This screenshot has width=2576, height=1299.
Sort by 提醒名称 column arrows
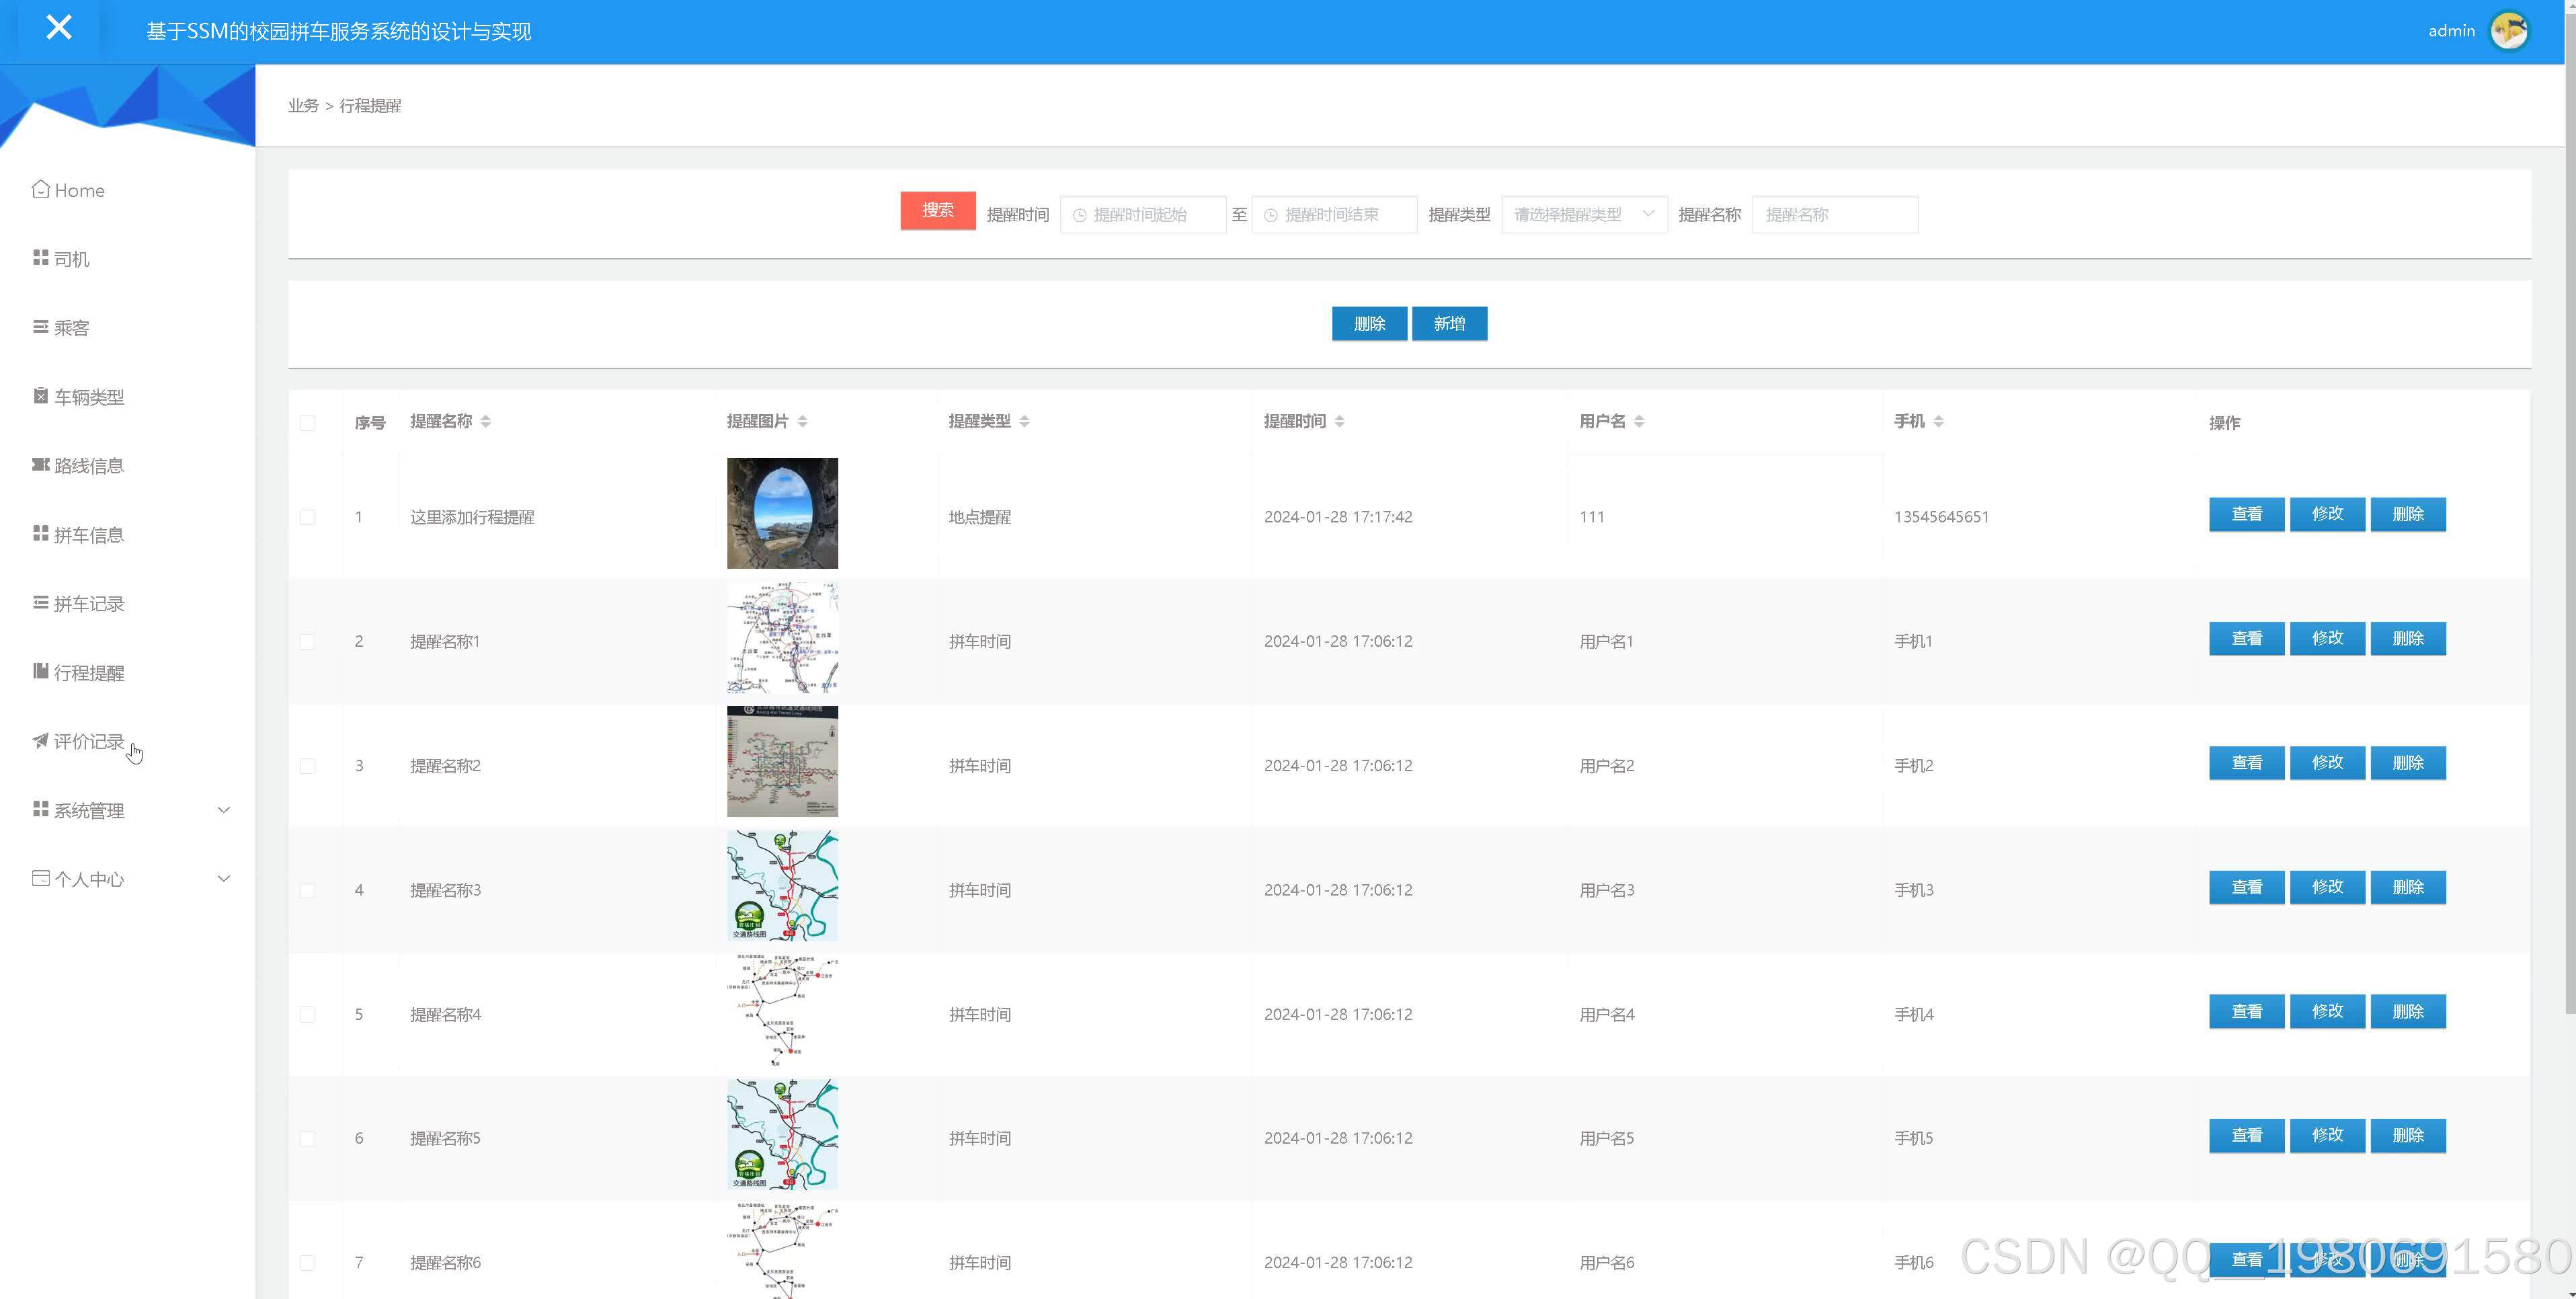486,421
